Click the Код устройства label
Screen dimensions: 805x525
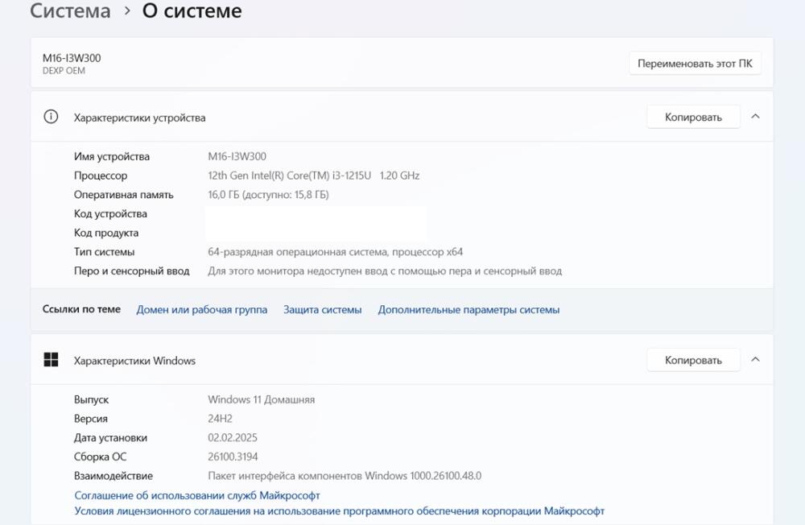pos(110,213)
